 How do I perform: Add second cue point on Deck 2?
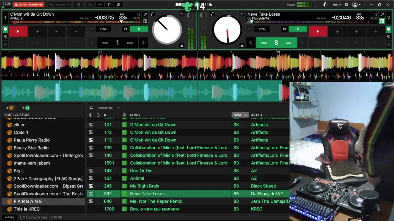[x=337, y=31]
